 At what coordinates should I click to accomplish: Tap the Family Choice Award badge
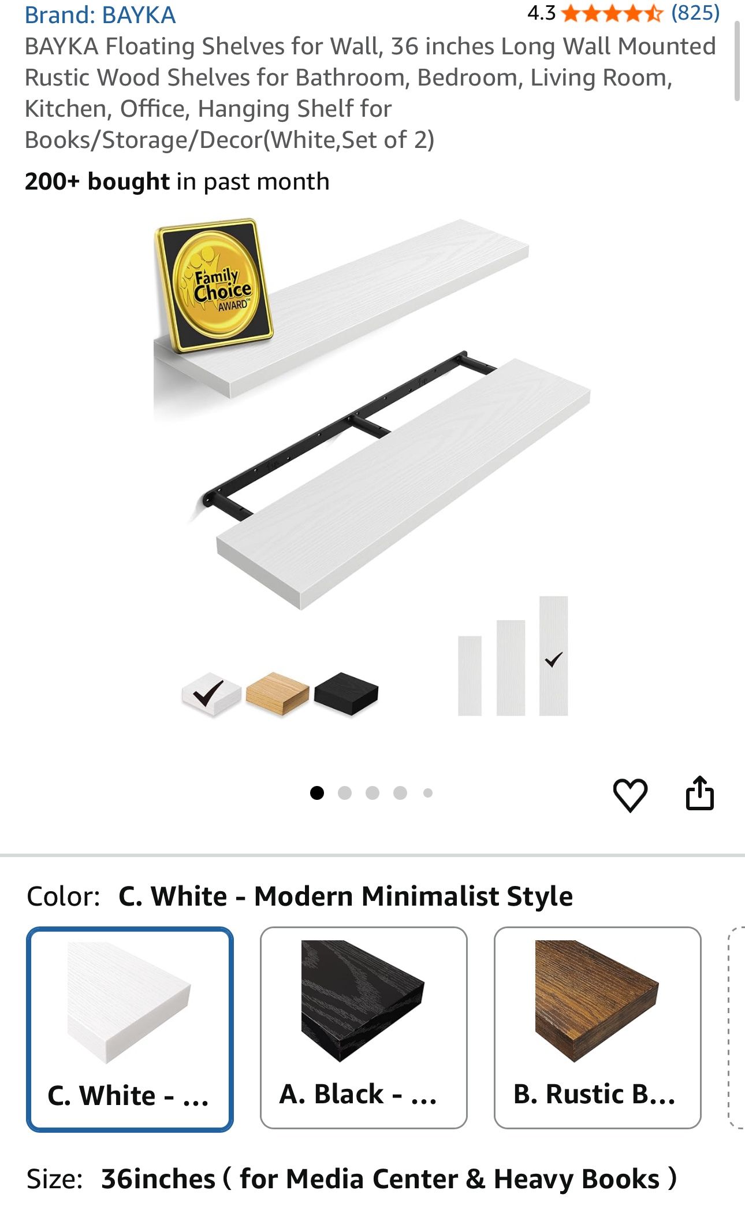coord(214,286)
